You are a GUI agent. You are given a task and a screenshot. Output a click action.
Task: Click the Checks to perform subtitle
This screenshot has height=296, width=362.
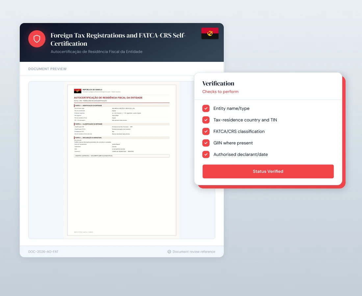(220, 91)
